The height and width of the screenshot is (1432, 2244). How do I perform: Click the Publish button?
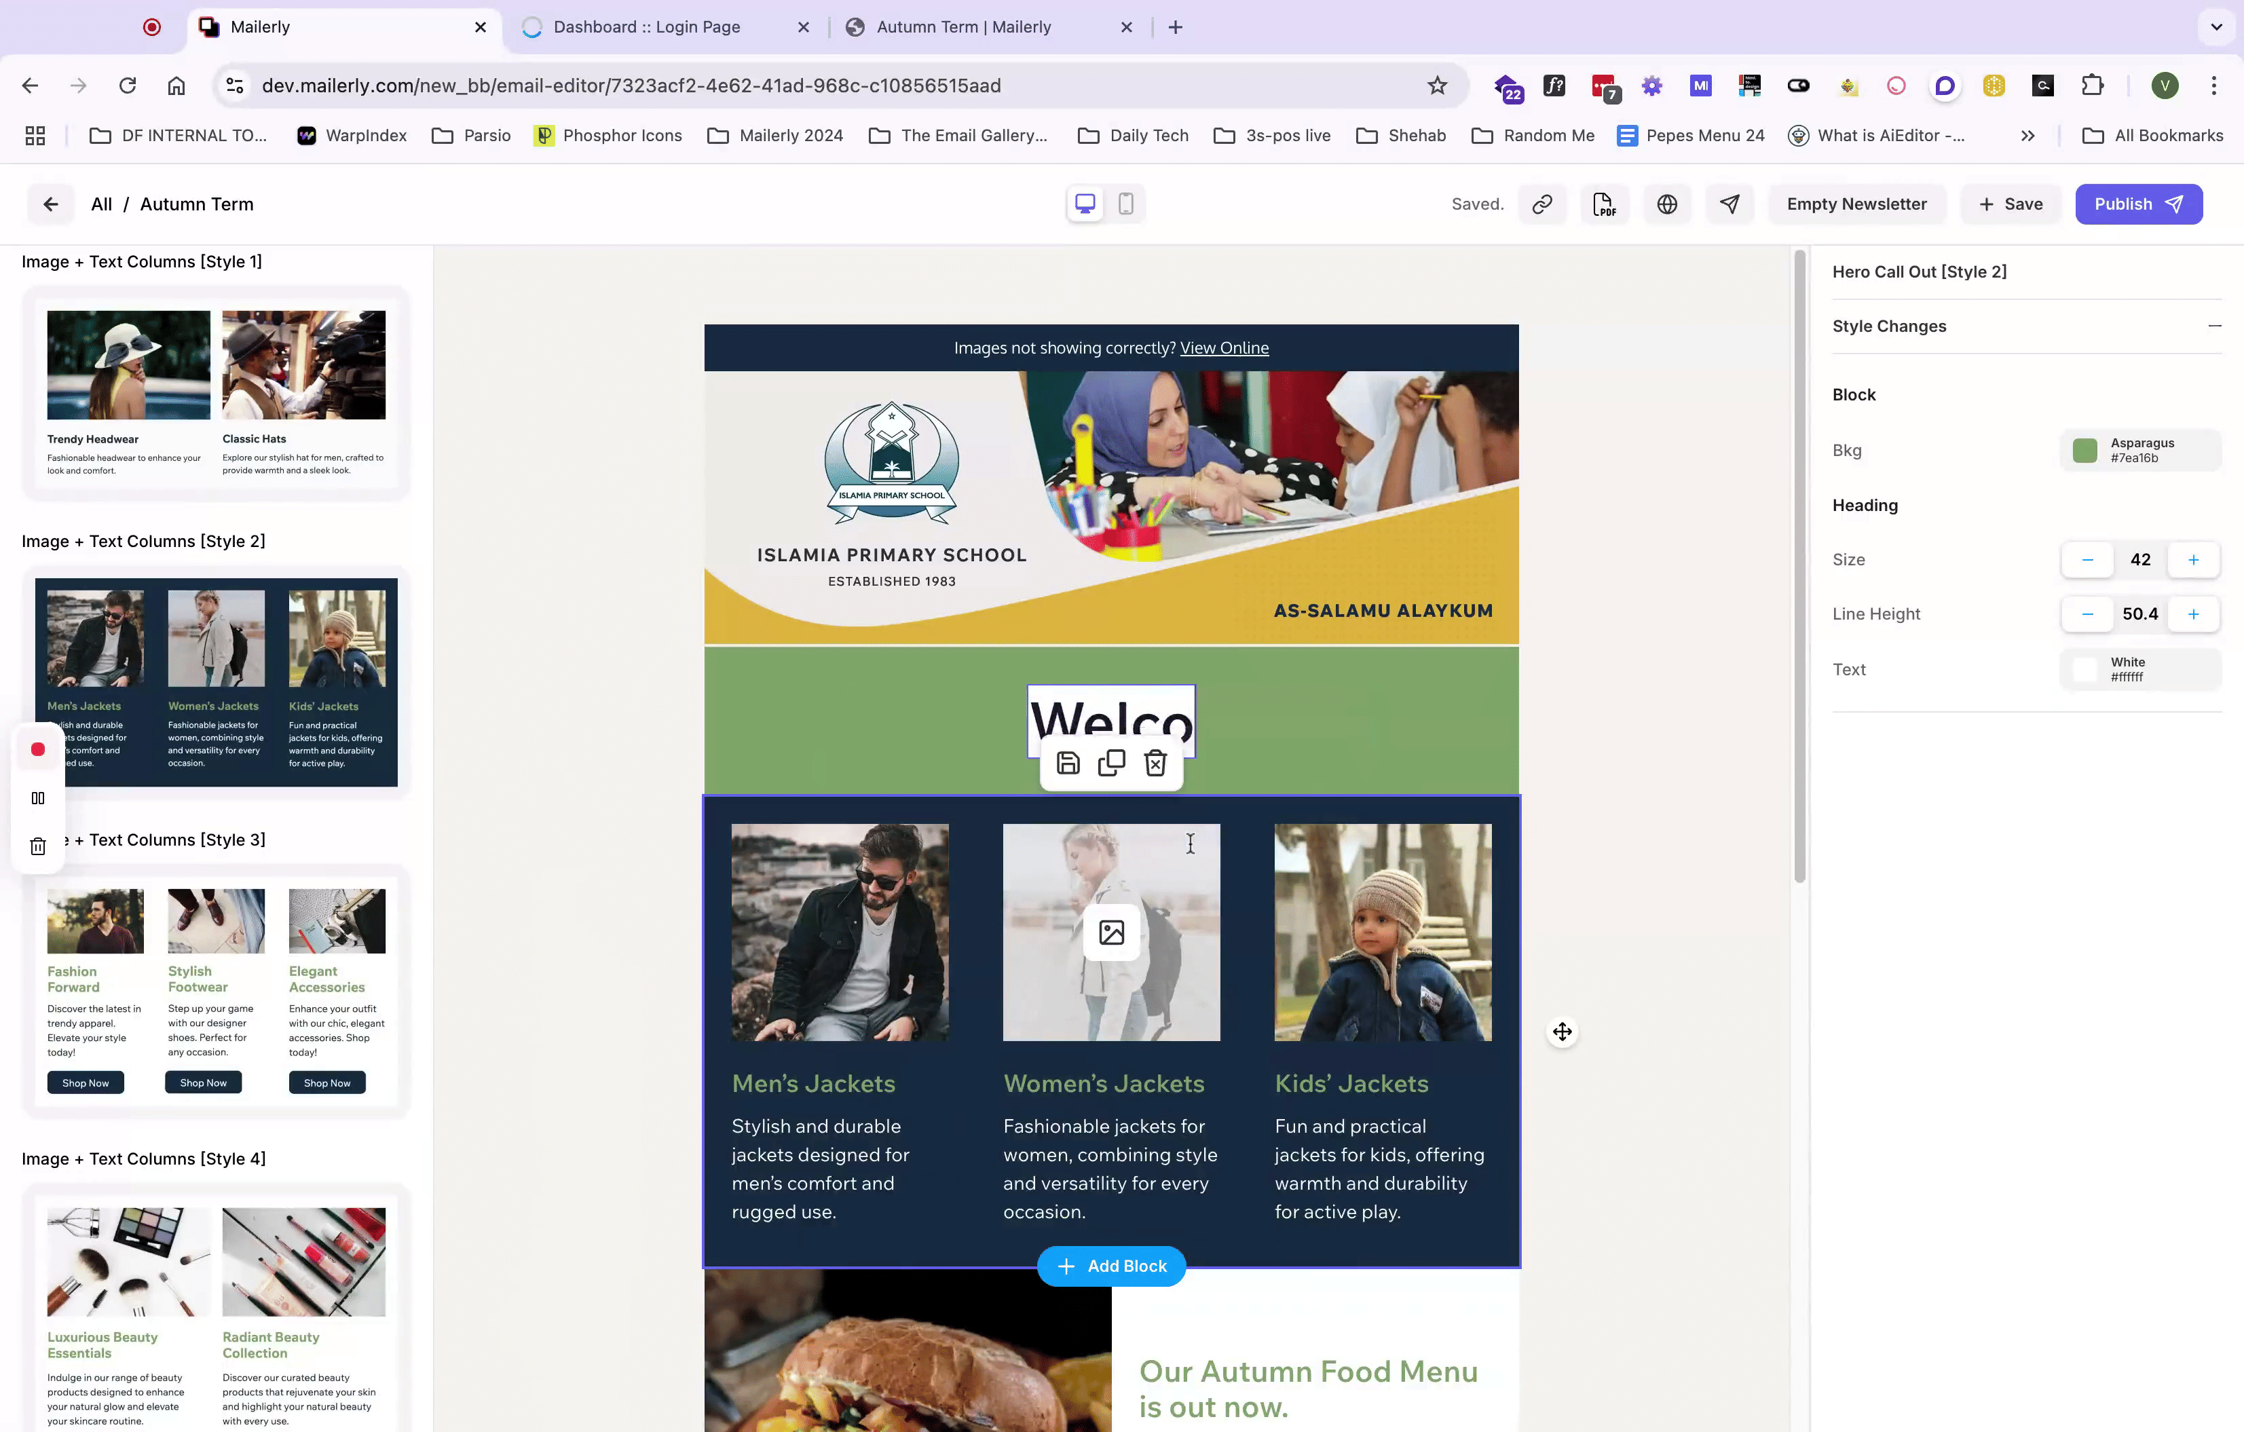pyautogui.click(x=2137, y=204)
